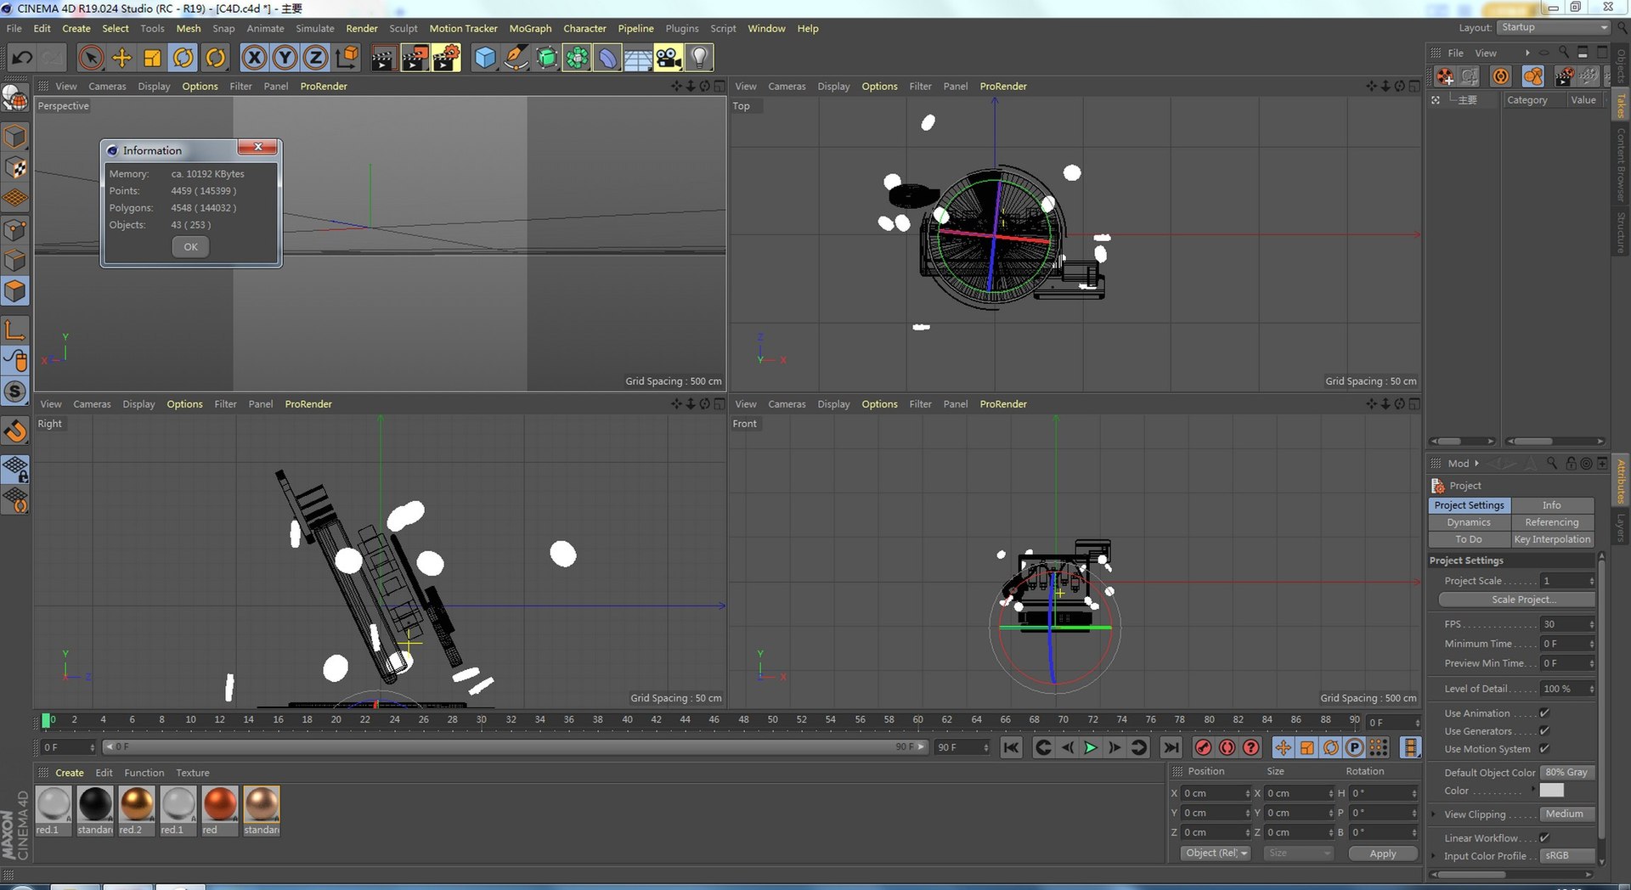Select the red.2 material sphere
The height and width of the screenshot is (890, 1631).
click(x=136, y=804)
